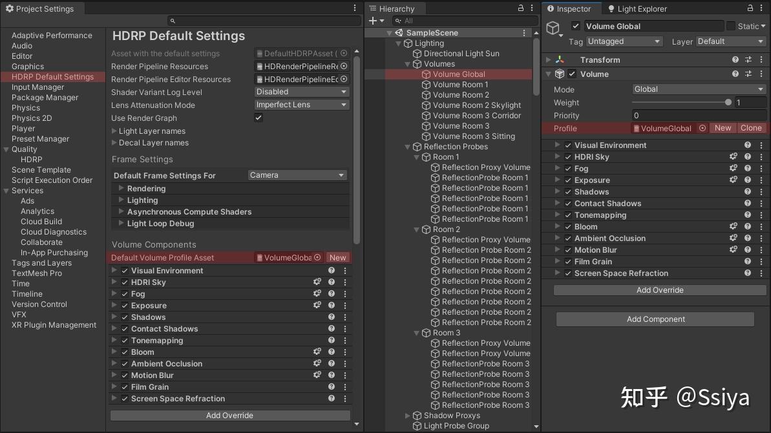Open Fog more-options menu in Project Settings
This screenshot has height=433, width=771.
[x=345, y=294]
